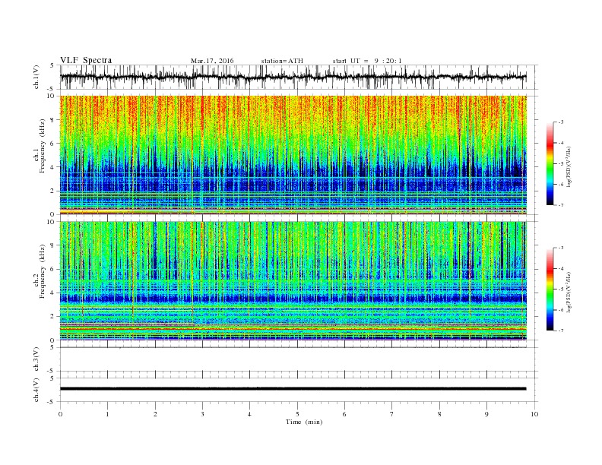Click the ch.2 colorbar "log(PSD)(V²/Hz)" label

[569, 292]
